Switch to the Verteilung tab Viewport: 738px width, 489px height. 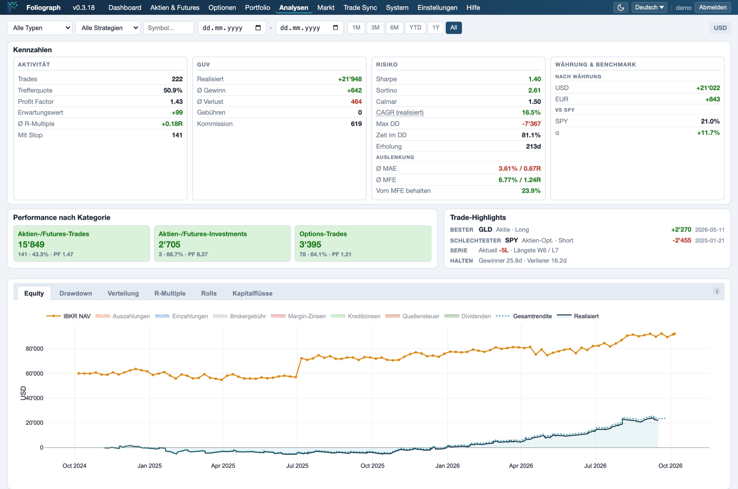pos(123,293)
